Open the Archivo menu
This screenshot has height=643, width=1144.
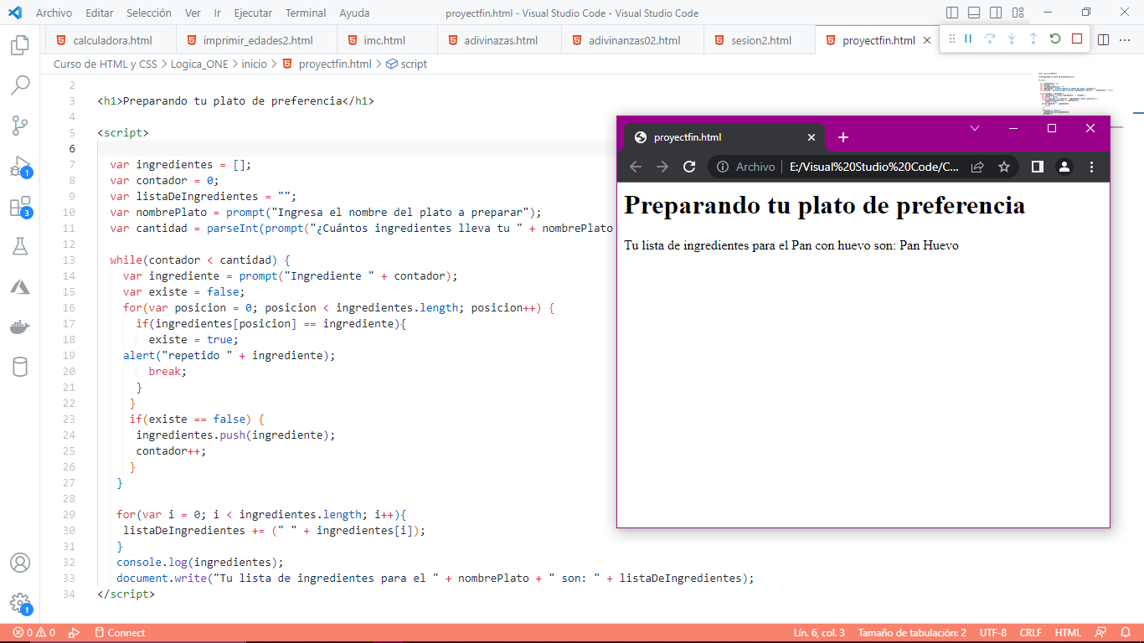click(x=54, y=13)
